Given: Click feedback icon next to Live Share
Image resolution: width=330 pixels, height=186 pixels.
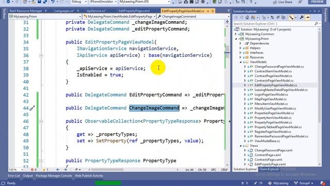Looking at the screenshot, I should point(300,2).
